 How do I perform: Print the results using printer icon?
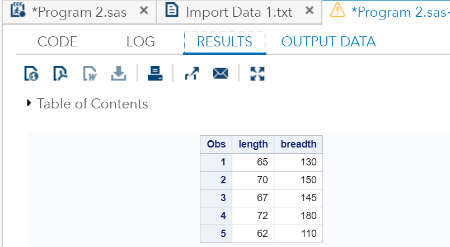point(155,74)
